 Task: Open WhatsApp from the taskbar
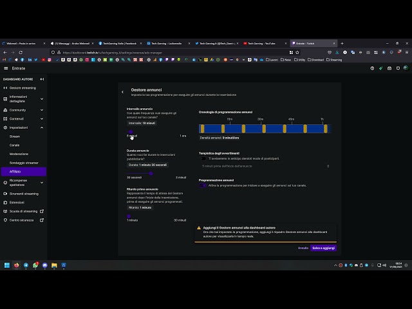[35, 265]
